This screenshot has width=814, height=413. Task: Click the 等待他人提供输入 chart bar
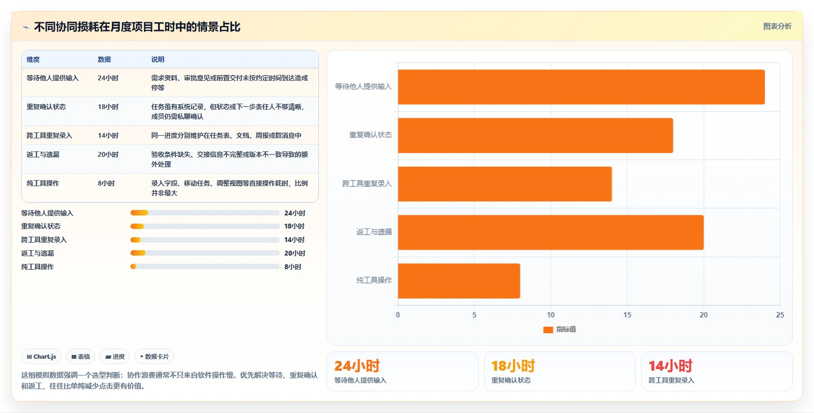pyautogui.click(x=581, y=87)
